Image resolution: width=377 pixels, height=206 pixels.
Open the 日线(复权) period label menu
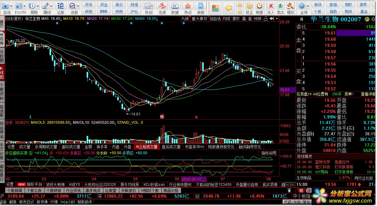click(15, 19)
